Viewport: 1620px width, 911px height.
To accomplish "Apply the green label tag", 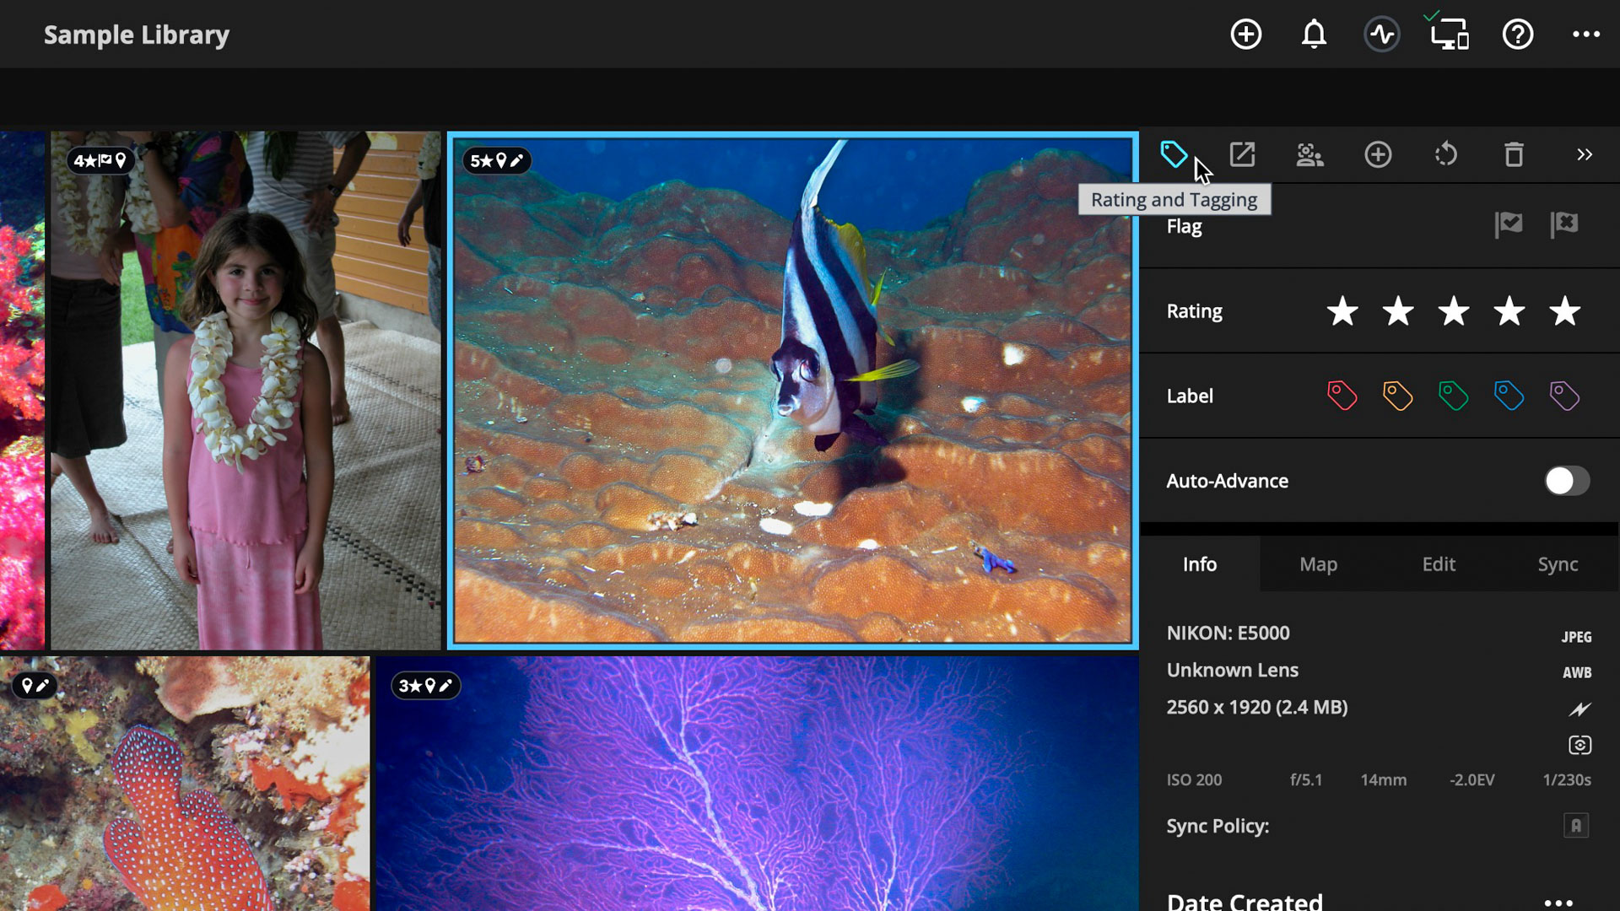I will [1453, 396].
